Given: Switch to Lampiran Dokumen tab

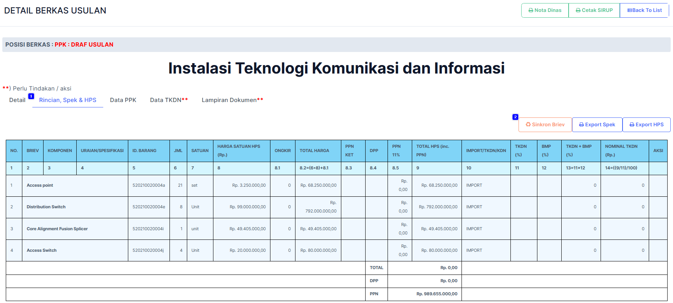Looking at the screenshot, I should coord(232,100).
